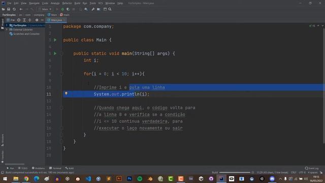Toggle the Structure tool window side tab
This screenshot has width=325, height=183.
(2, 140)
